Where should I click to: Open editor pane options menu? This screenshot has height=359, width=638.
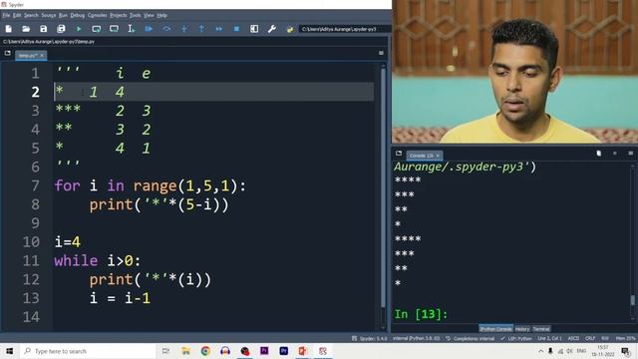point(381,53)
